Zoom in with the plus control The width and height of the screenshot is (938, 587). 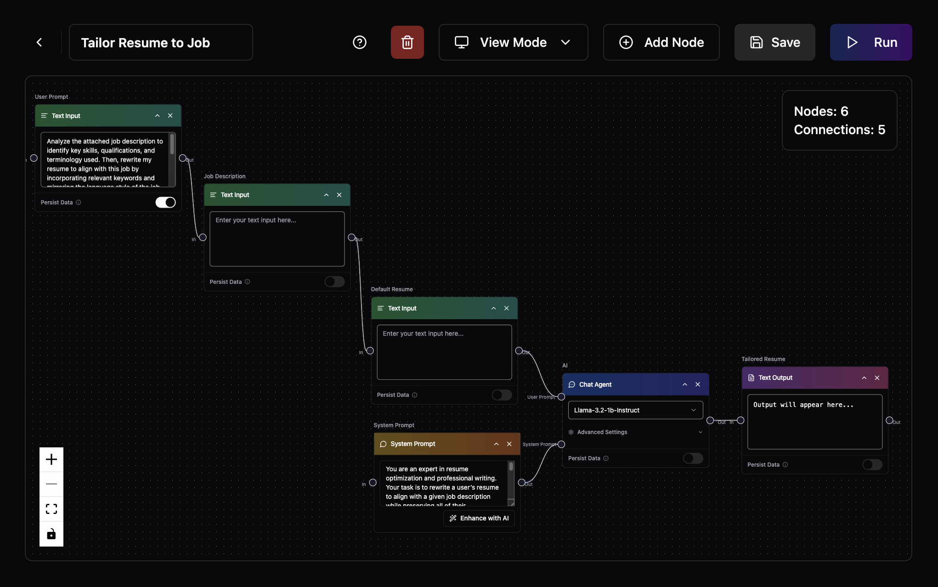pos(51,459)
